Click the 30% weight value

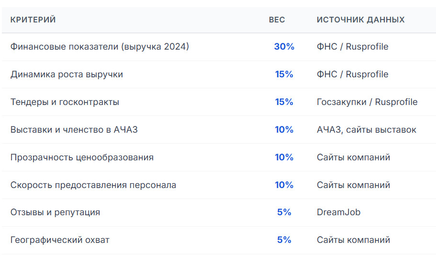coord(284,47)
